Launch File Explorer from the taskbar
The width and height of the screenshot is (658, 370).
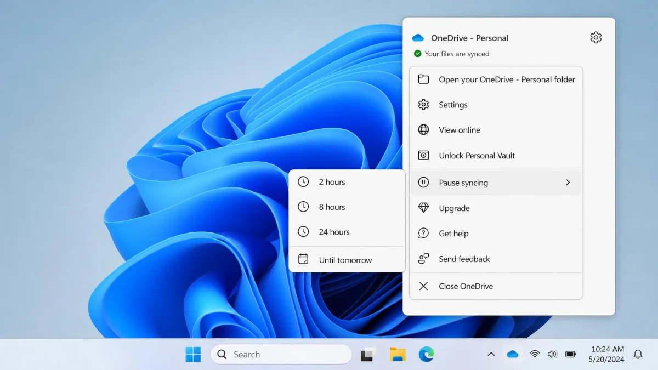pos(398,355)
